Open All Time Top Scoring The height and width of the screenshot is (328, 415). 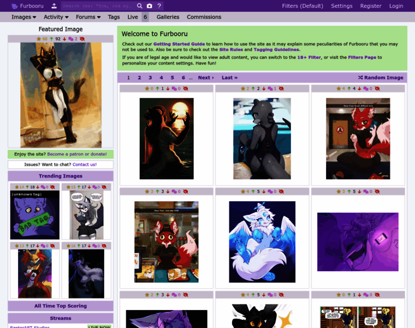coord(61,306)
